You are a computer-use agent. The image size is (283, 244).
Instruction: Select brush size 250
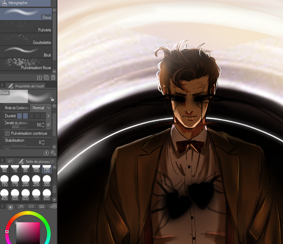[36, 181]
